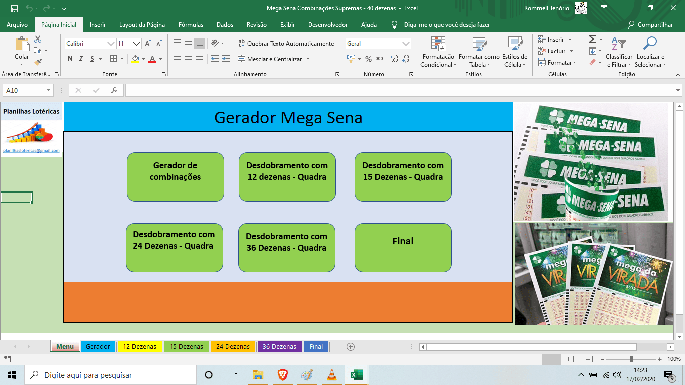Apply the yellow fill color bucket
The image size is (685, 385).
pos(135,59)
